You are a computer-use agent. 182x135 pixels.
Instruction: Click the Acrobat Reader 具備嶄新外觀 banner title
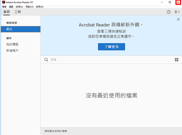[110, 25]
